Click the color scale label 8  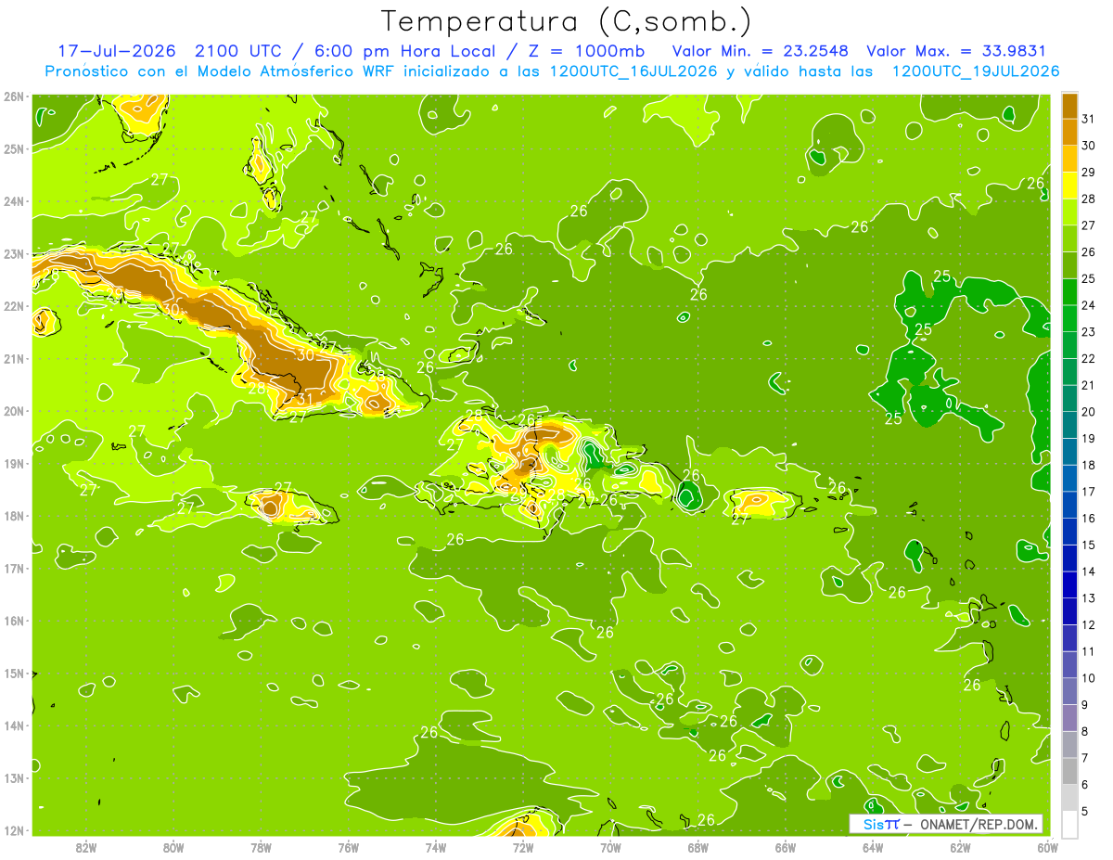[x=1086, y=731]
